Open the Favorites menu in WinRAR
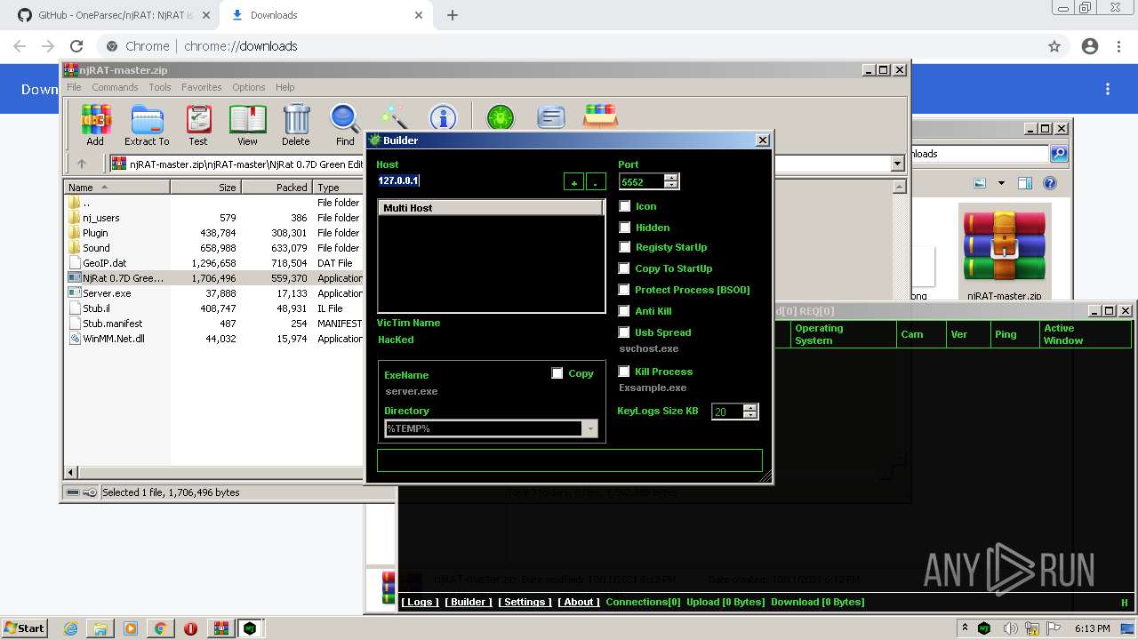 click(x=202, y=87)
